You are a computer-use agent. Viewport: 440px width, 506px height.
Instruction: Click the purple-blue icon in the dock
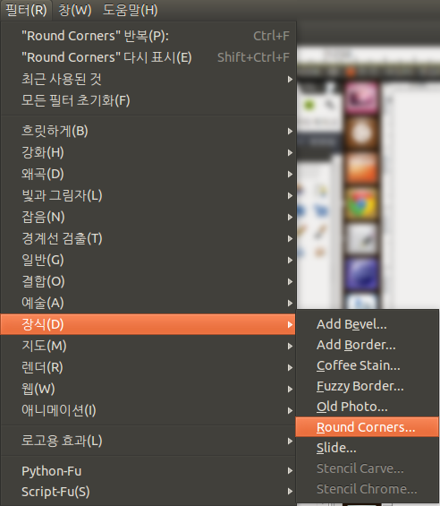[361, 275]
